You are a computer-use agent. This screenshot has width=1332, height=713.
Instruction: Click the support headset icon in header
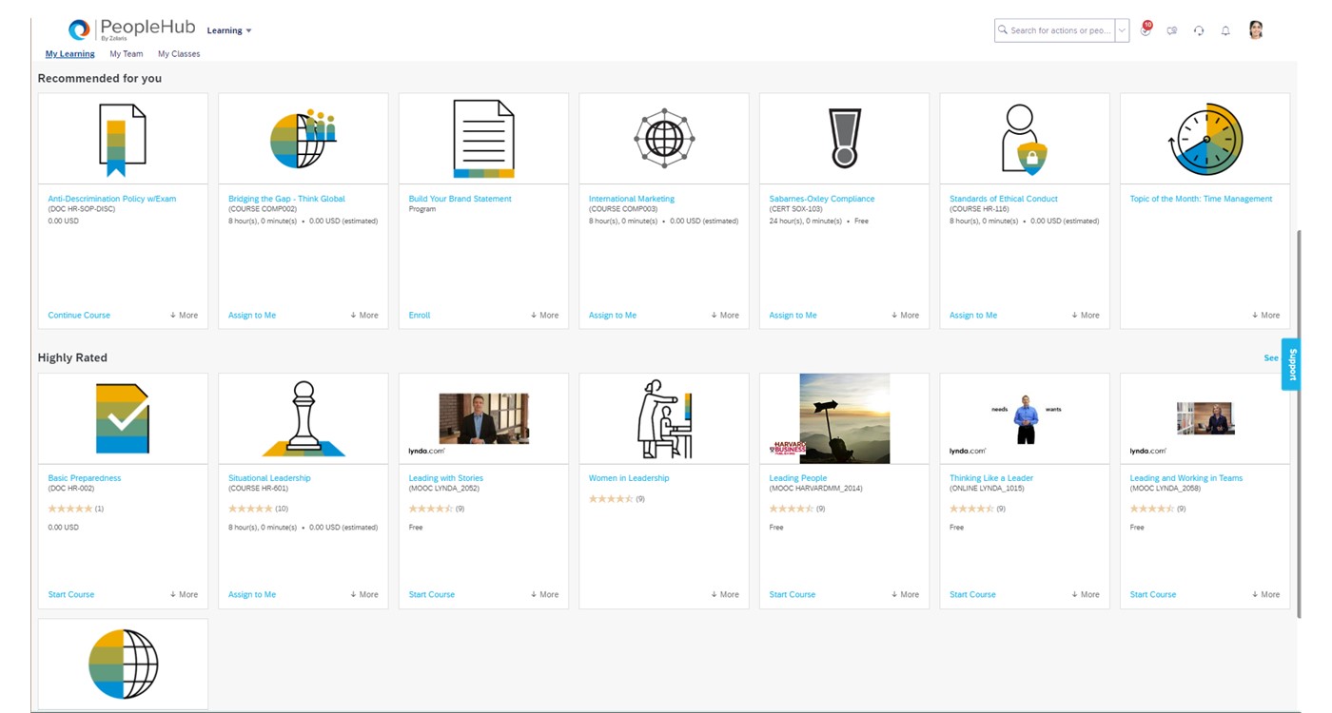click(x=1199, y=30)
